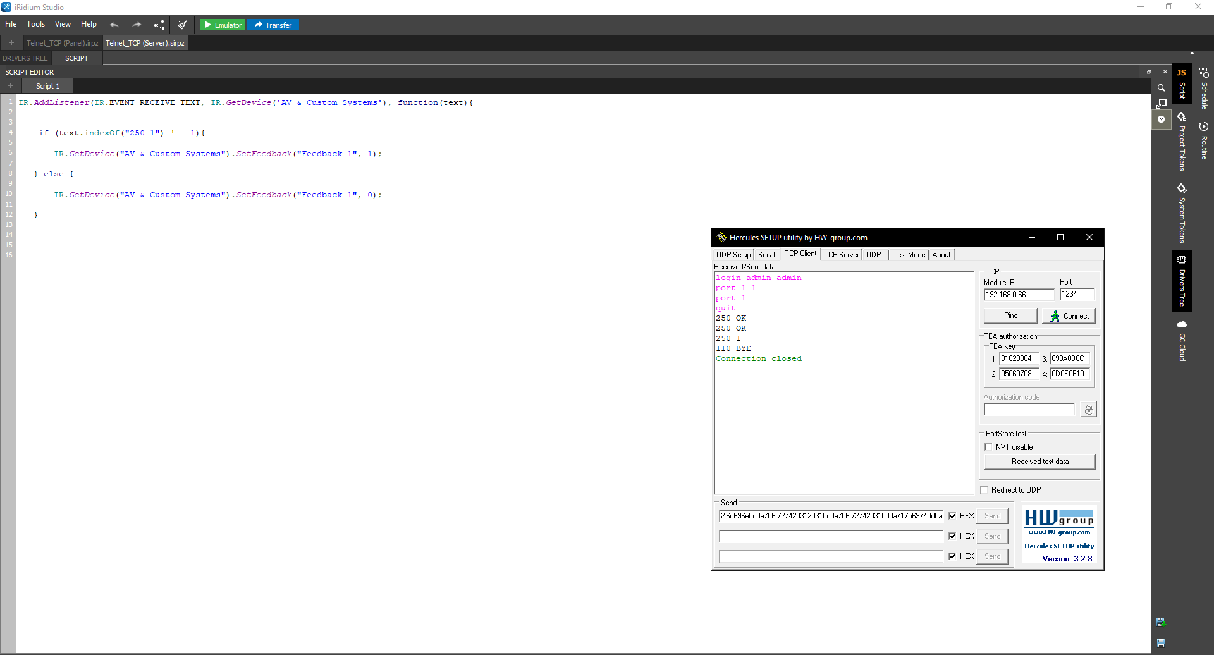Image resolution: width=1214 pixels, height=655 pixels.
Task: Open search in the script editor
Action: pos(1161,88)
